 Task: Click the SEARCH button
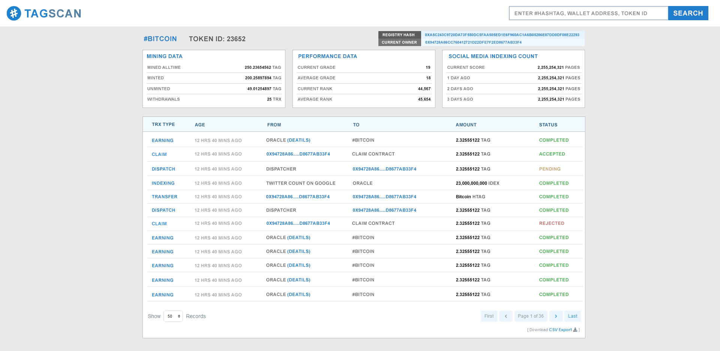pos(688,13)
